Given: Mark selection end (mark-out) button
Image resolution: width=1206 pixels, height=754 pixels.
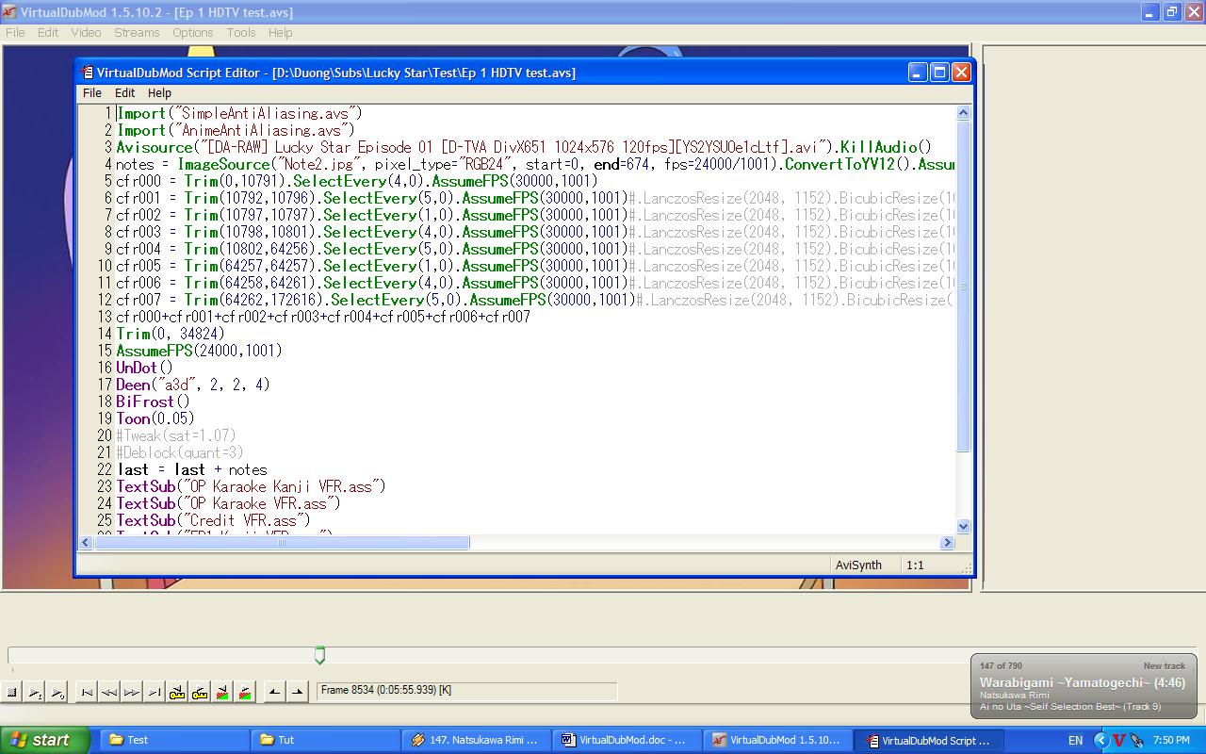Looking at the screenshot, I should [297, 692].
